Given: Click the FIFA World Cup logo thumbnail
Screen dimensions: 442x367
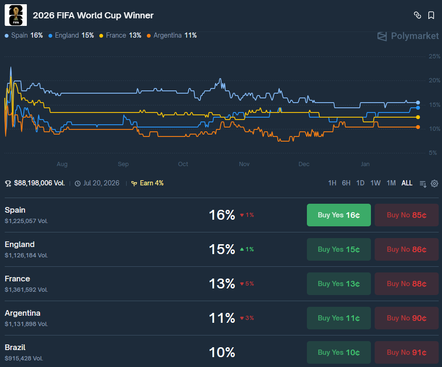Looking at the screenshot, I should (16, 15).
